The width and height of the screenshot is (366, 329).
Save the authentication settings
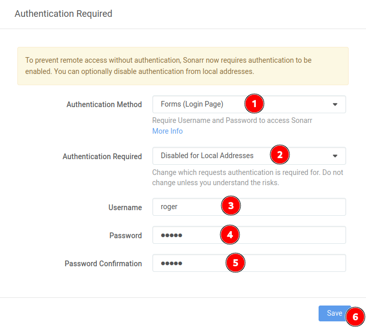coord(334,313)
